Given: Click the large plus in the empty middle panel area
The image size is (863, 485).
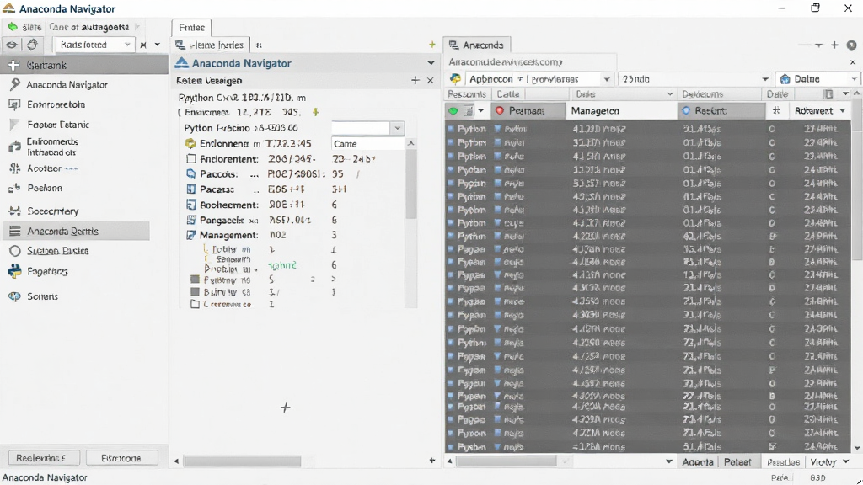Looking at the screenshot, I should click(285, 408).
